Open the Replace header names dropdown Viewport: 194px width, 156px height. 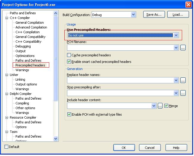coord(176,80)
